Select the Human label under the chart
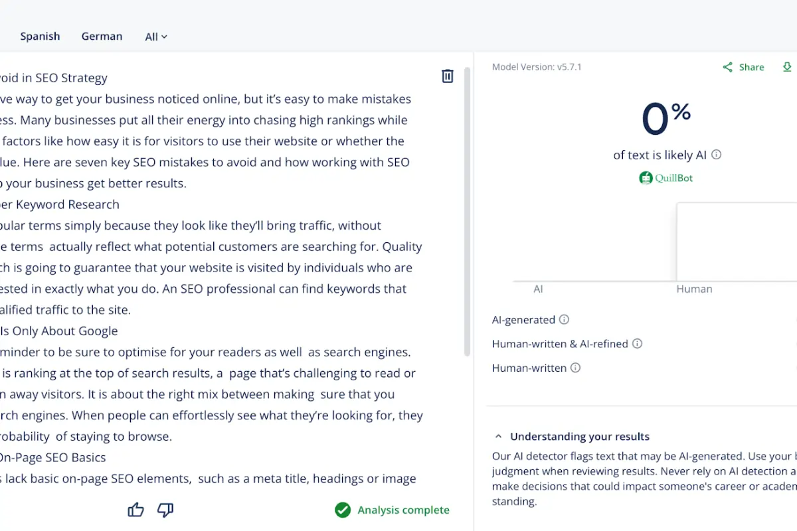 click(694, 289)
